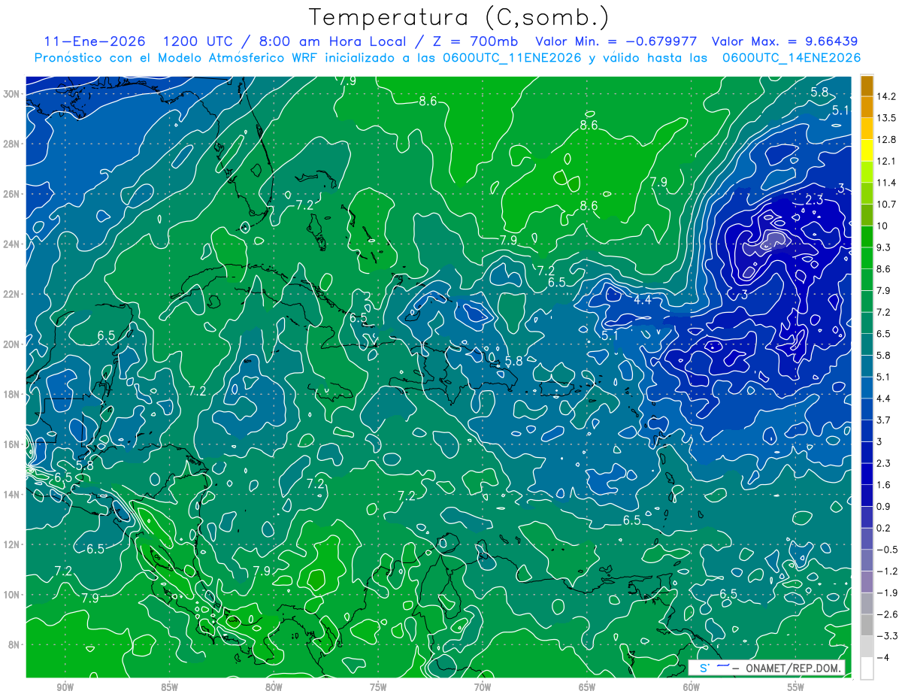Click the '80W' longitude axis label
The image size is (902, 697).
(274, 688)
